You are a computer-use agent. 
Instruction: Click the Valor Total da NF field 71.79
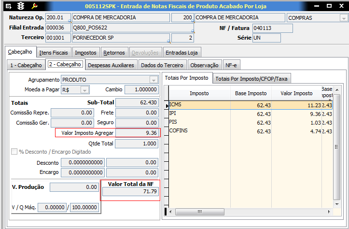click(130, 192)
